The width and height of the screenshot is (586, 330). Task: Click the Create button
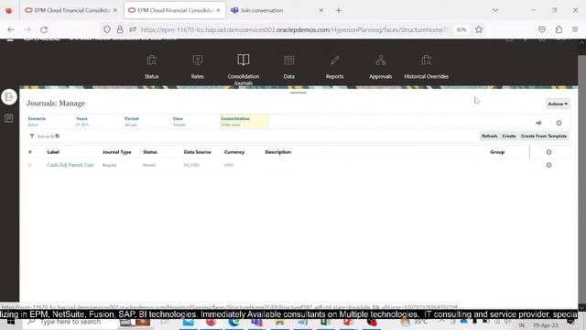(509, 137)
